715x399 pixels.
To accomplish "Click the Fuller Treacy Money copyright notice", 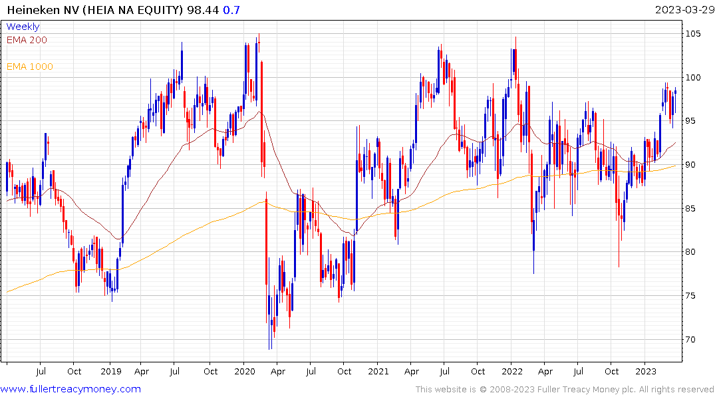I will click(565, 390).
